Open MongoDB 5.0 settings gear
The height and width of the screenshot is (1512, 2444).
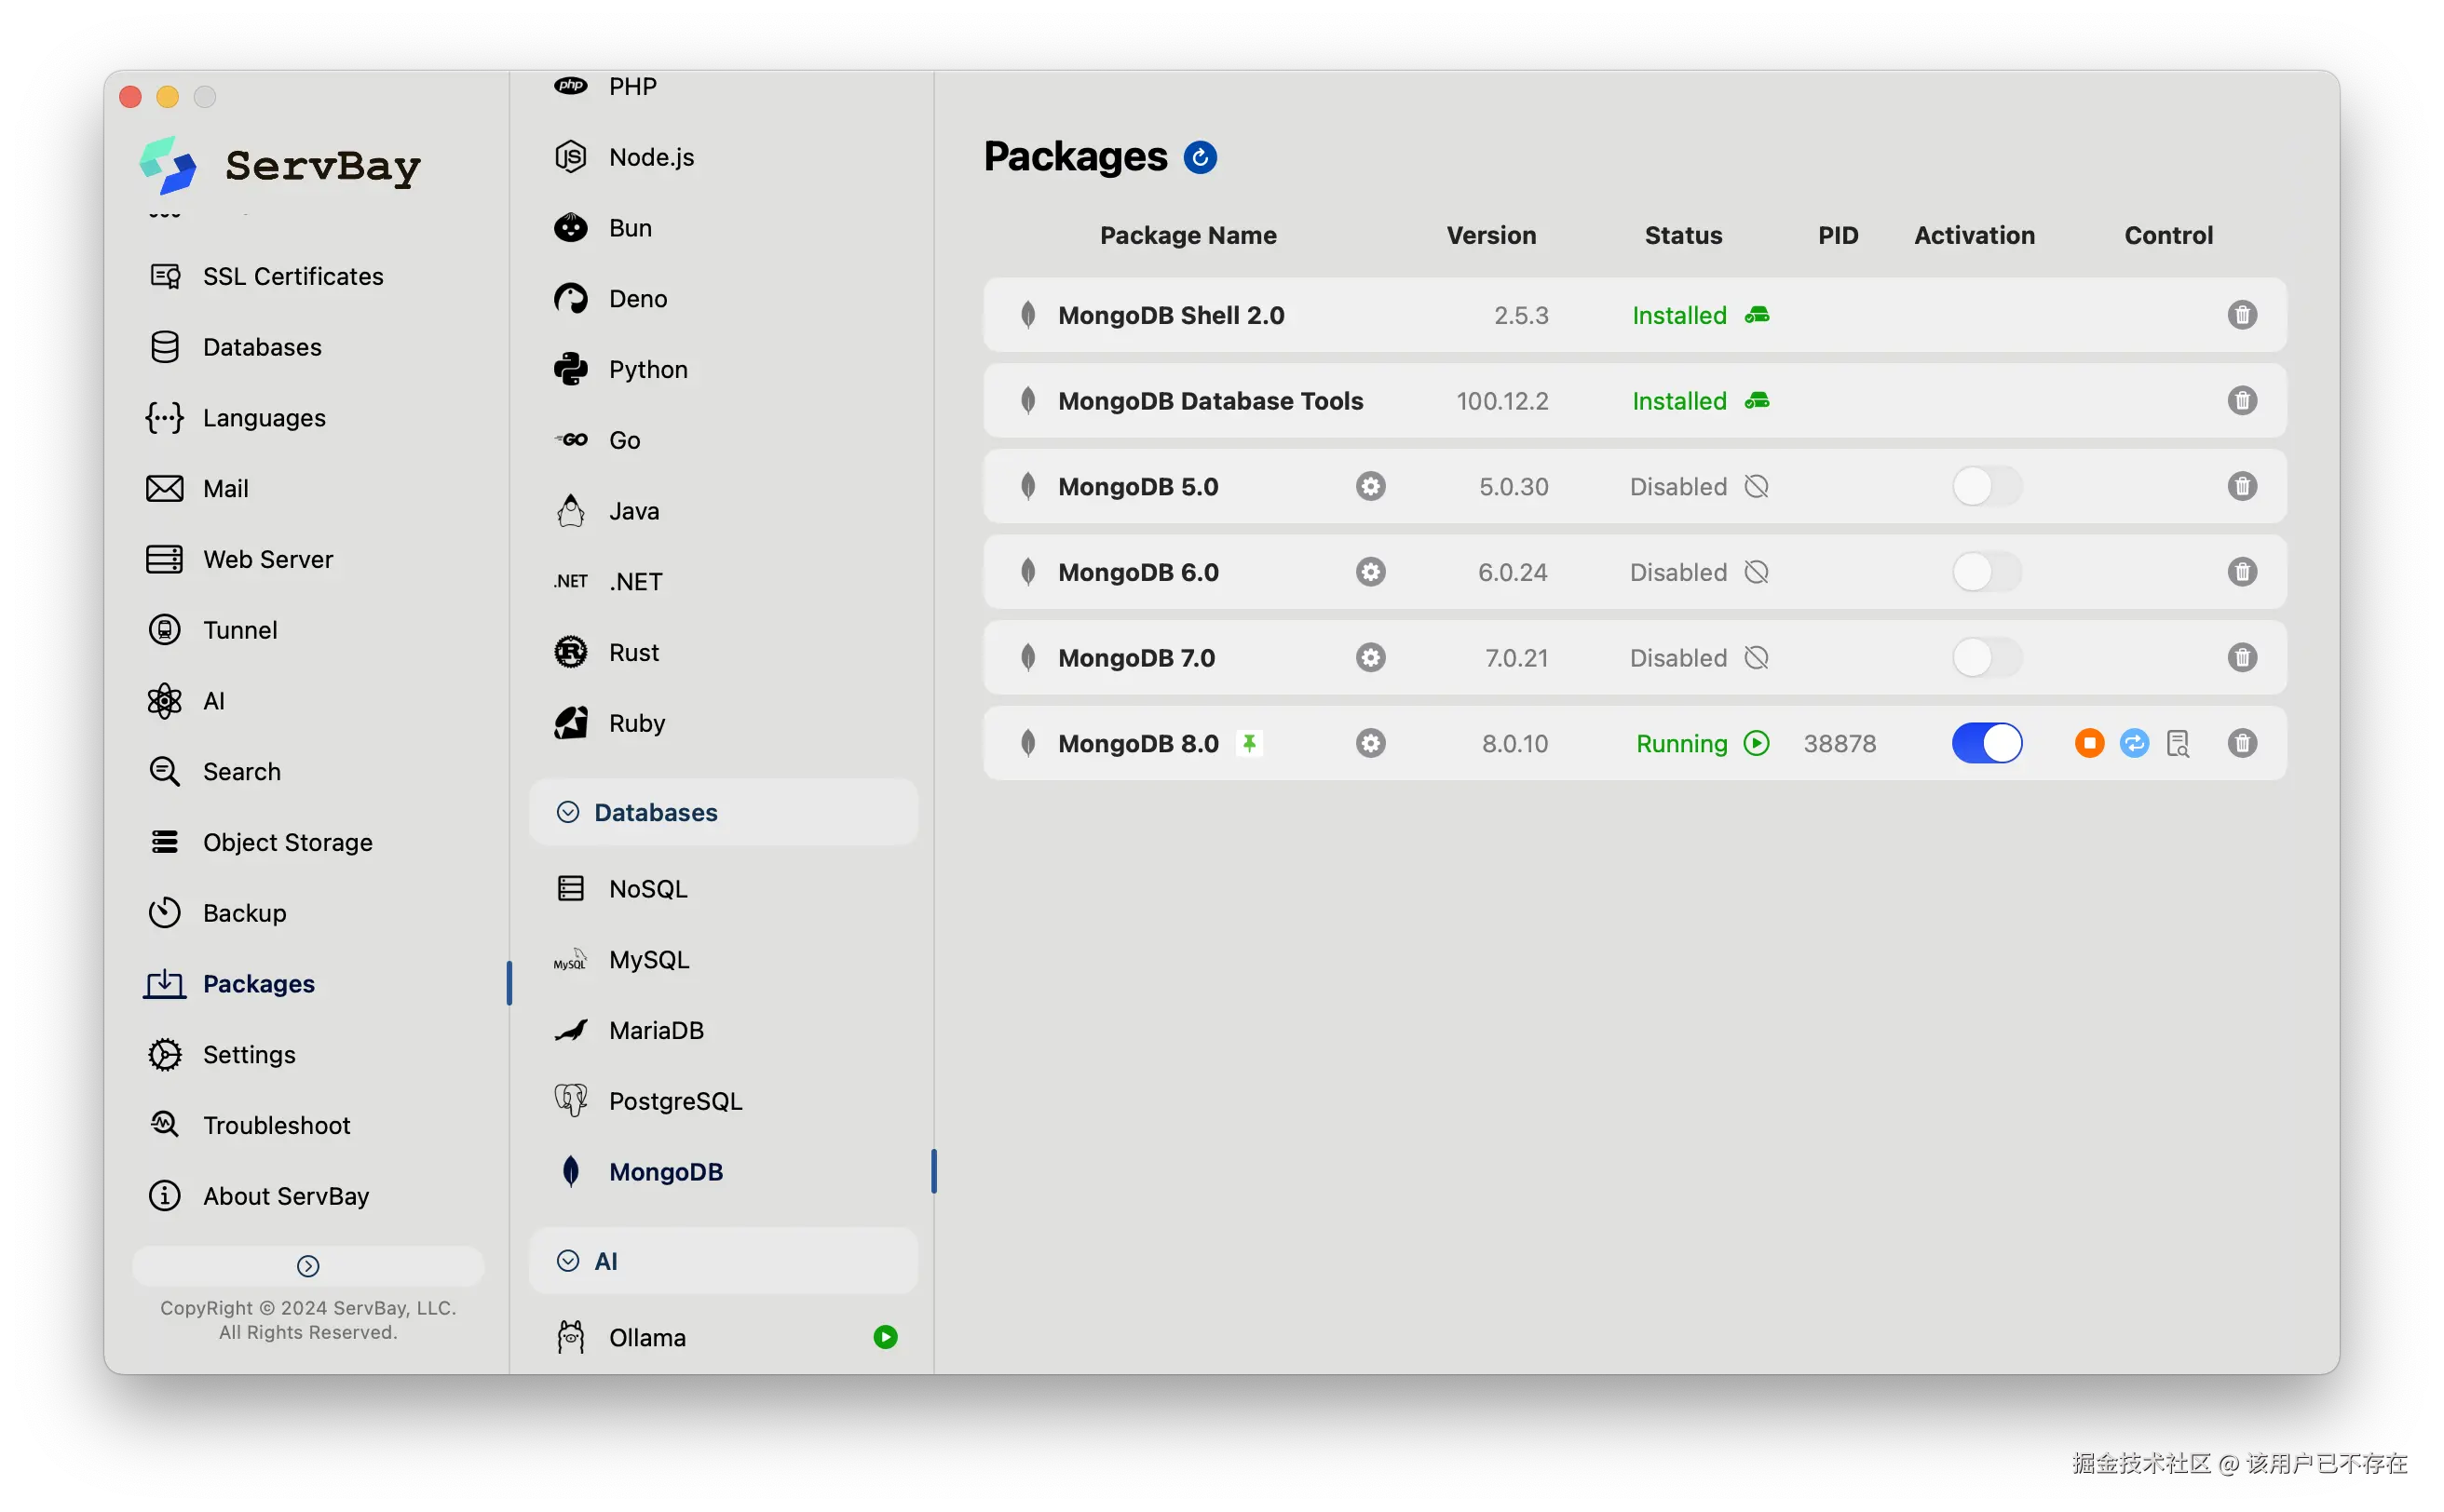tap(1371, 487)
